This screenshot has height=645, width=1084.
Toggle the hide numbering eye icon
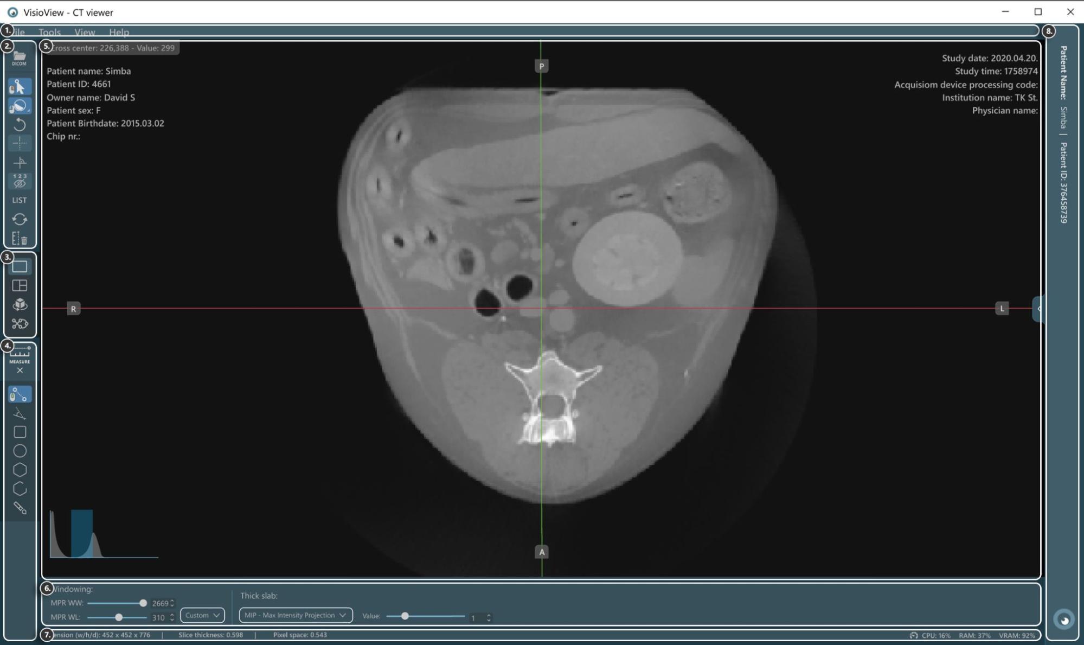pos(20,181)
